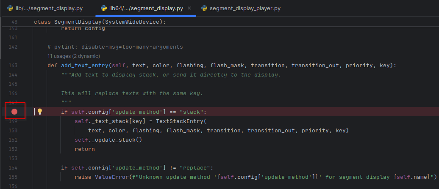Click the pylint disable-msg comment line
Viewport: 439px width, 189px height.
point(115,47)
